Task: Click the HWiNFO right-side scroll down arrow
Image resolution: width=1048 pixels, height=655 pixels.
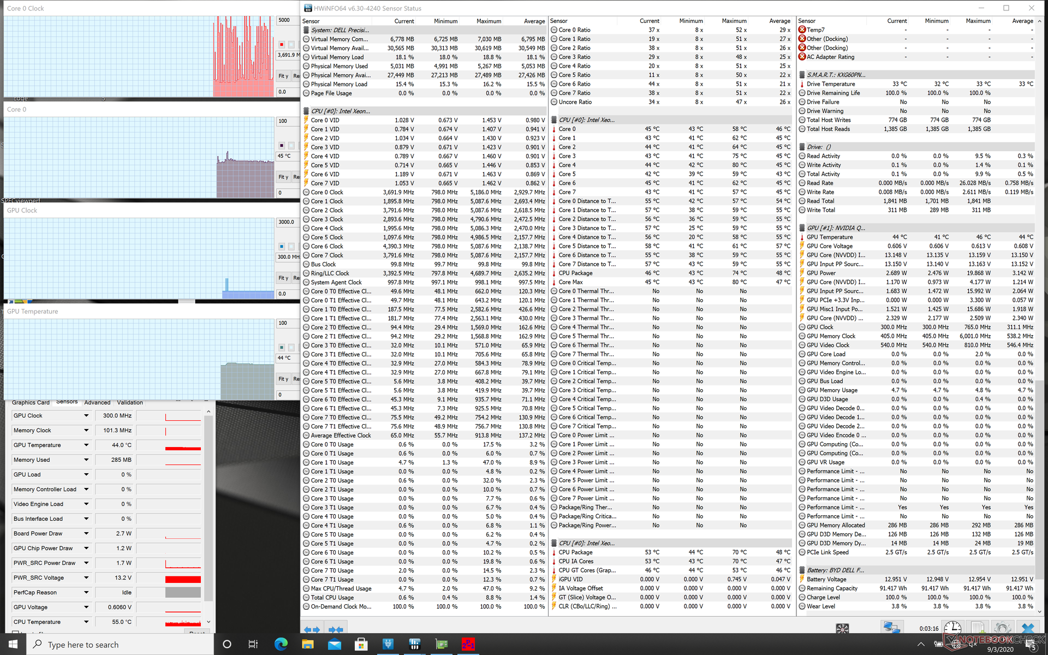Action: pyautogui.click(x=1040, y=611)
